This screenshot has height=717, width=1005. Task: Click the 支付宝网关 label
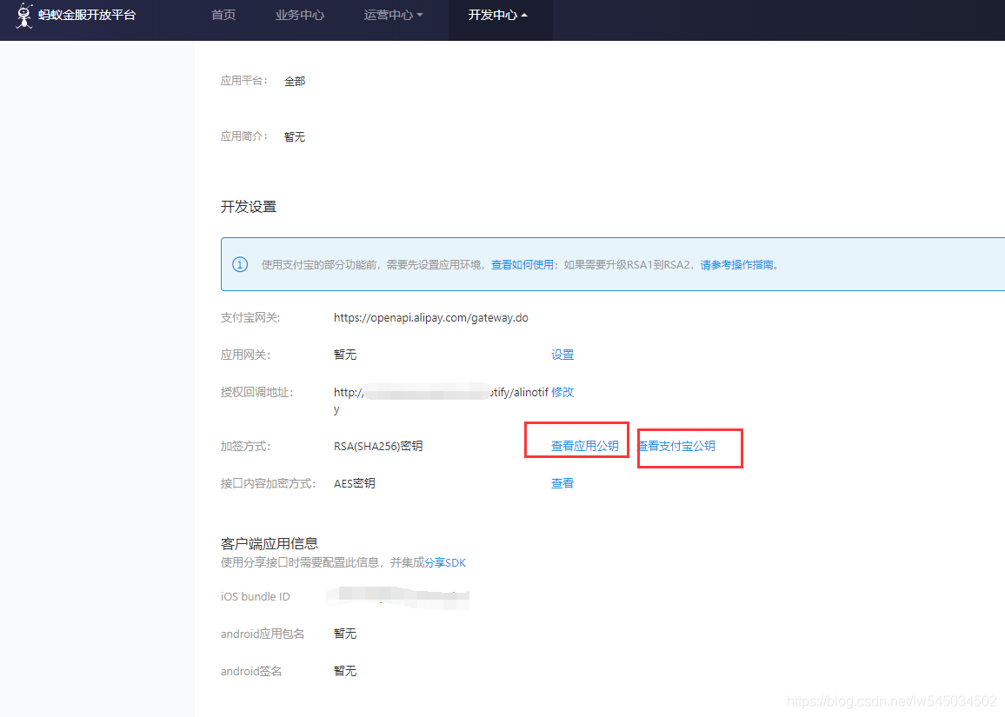[250, 318]
